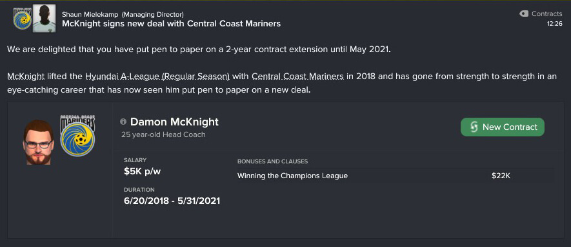
Task: Click the swirl icon inside New Contract button
Action: [474, 127]
